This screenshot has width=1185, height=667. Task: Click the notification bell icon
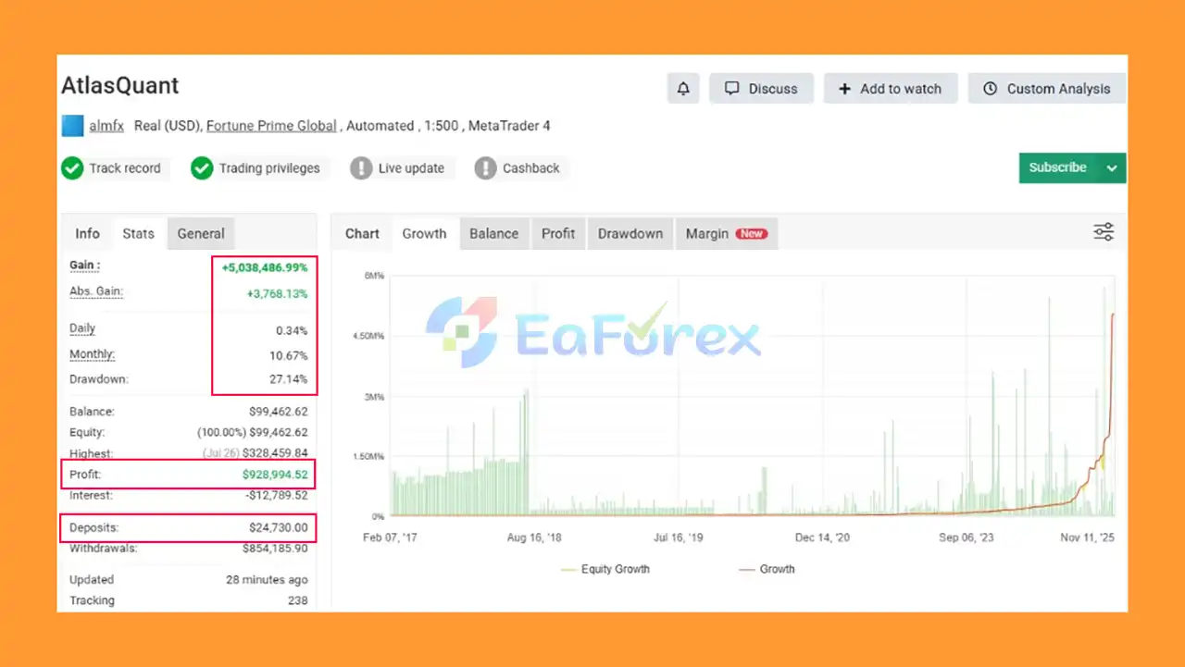[683, 89]
